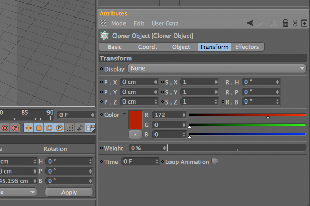Switch to the Effectors tab
This screenshot has height=206, width=310.
click(x=247, y=47)
